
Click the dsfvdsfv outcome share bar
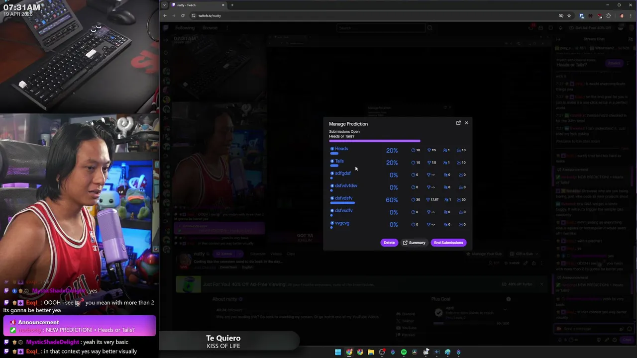pos(342,203)
